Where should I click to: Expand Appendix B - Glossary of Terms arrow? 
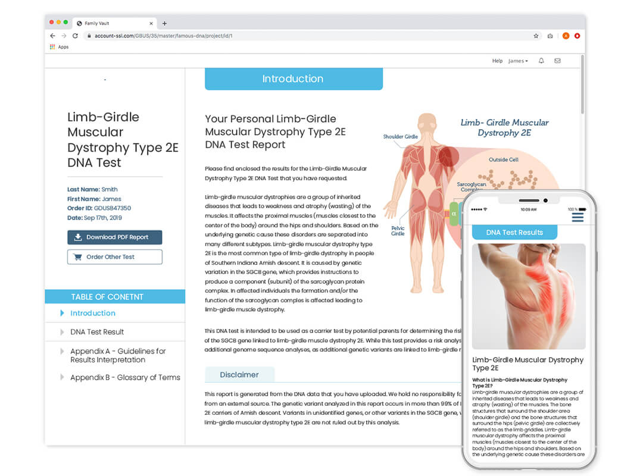(x=62, y=377)
